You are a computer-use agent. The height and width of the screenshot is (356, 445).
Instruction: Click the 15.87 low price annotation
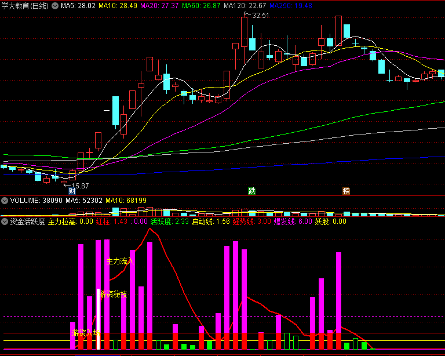[80, 186]
